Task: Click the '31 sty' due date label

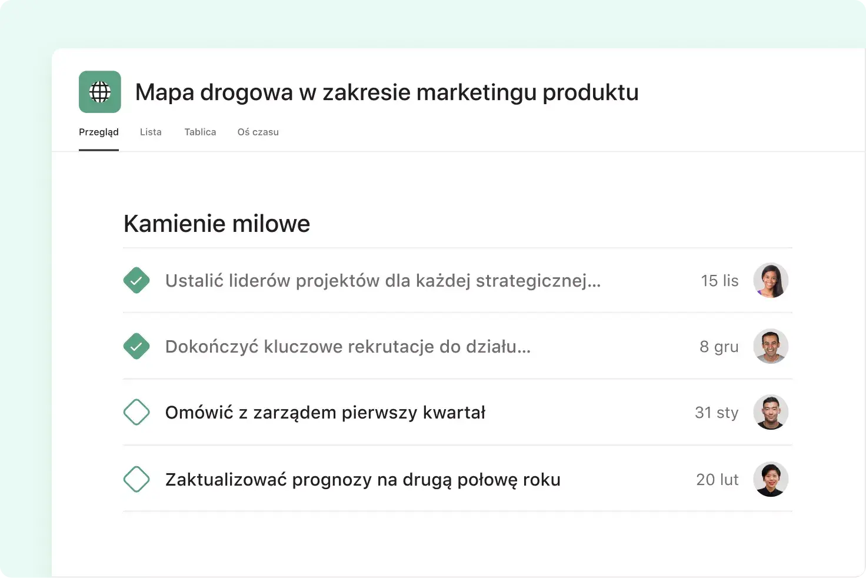Action: click(x=717, y=412)
